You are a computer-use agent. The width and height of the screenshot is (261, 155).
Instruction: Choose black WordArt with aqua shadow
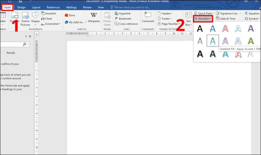pyautogui.click(x=213, y=54)
